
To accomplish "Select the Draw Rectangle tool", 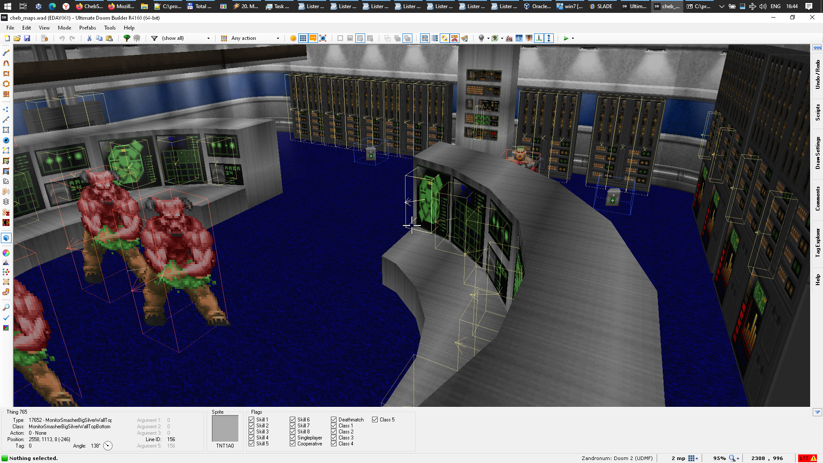I will click(x=6, y=74).
